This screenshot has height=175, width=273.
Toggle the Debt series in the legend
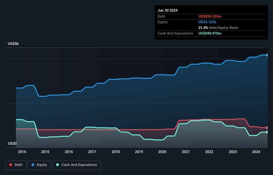(x=16, y=165)
